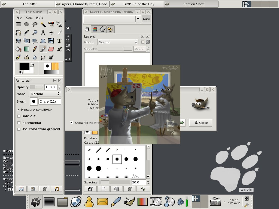Select the Ellipse Select tool

26,24
